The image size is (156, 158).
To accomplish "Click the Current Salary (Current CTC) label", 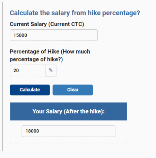I will [47, 24].
